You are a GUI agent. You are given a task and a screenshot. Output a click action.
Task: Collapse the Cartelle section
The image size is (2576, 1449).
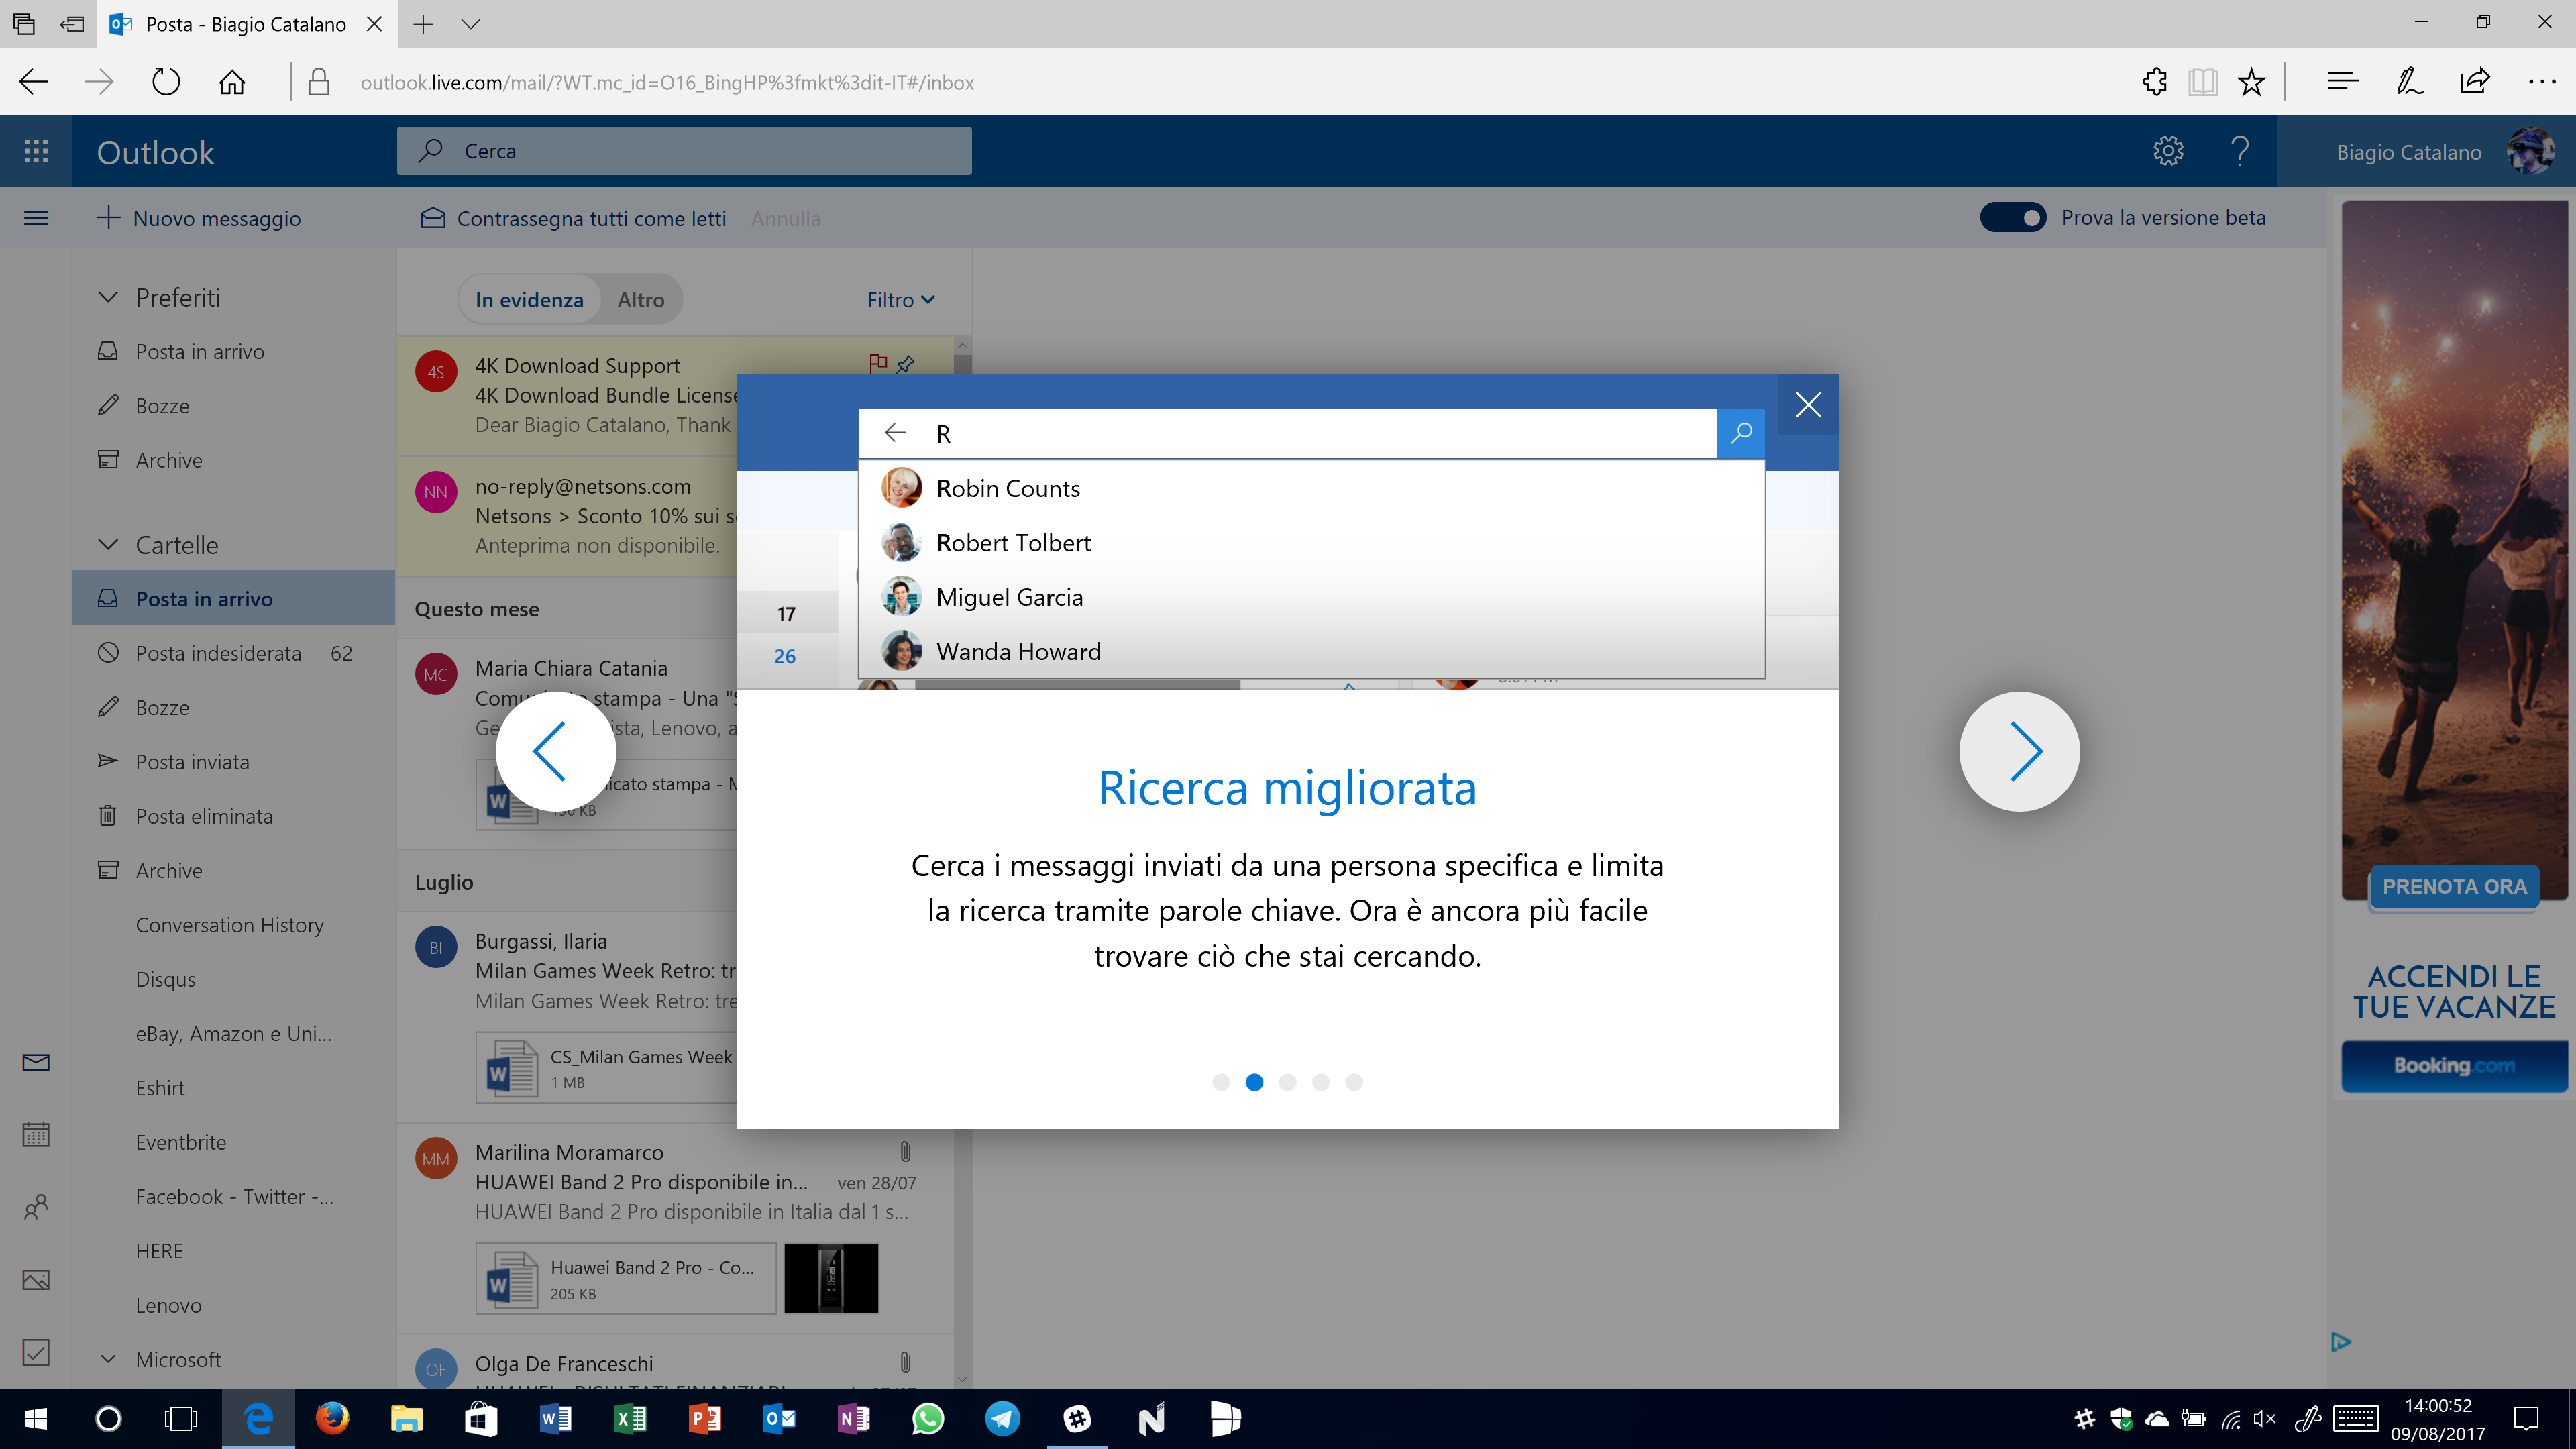coord(108,545)
